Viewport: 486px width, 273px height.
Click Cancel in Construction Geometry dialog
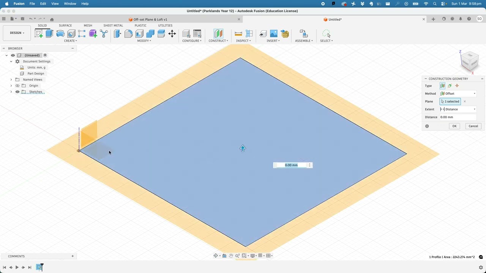coord(473,126)
